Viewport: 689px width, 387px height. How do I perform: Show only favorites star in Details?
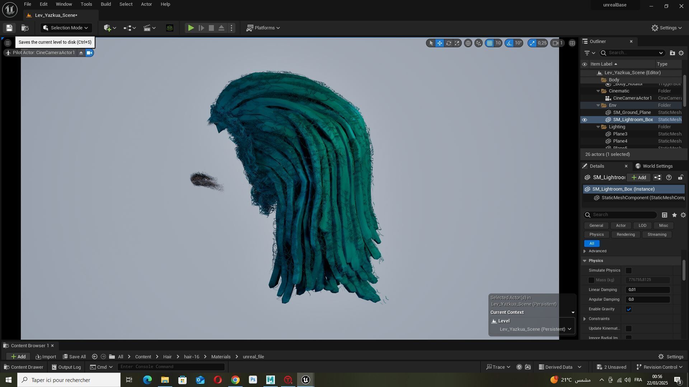674,215
